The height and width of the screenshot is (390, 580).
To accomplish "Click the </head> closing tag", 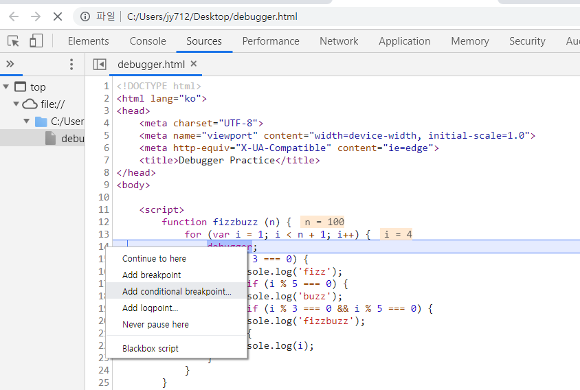I will (x=136, y=172).
